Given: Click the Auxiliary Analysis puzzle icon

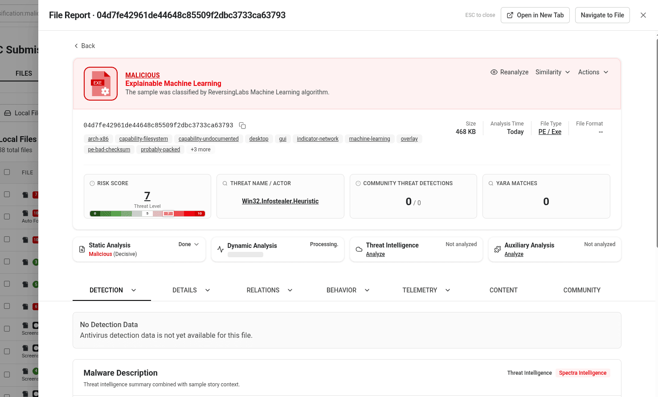Looking at the screenshot, I should pos(498,249).
